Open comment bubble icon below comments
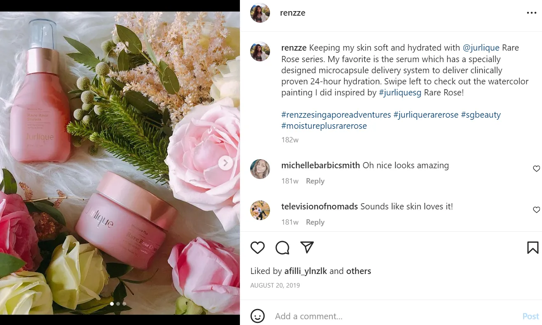Image resolution: width=542 pixels, height=325 pixels. click(282, 248)
